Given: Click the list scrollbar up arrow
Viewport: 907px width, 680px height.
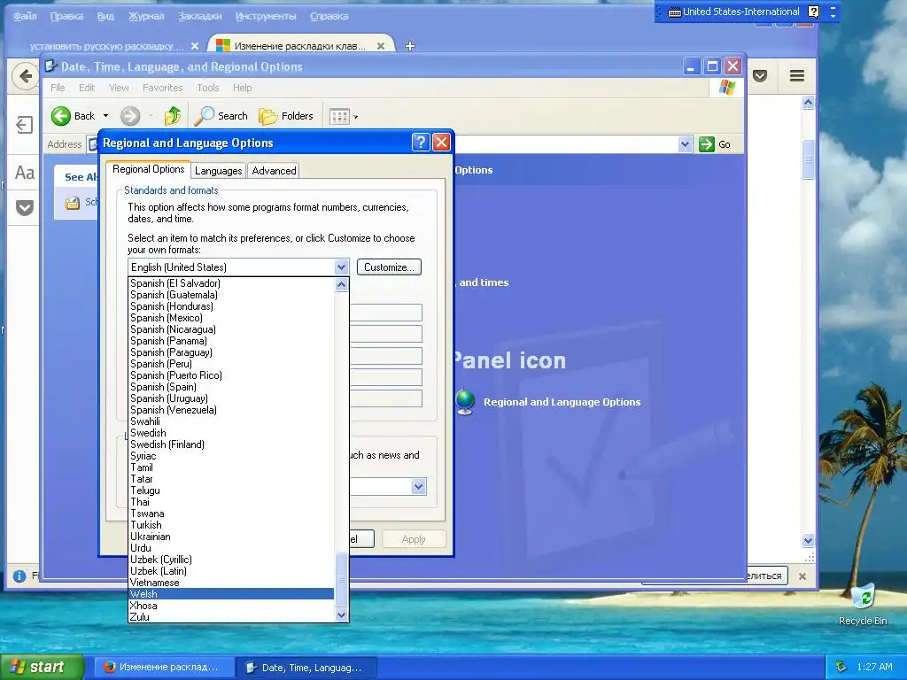Looking at the screenshot, I should (341, 284).
